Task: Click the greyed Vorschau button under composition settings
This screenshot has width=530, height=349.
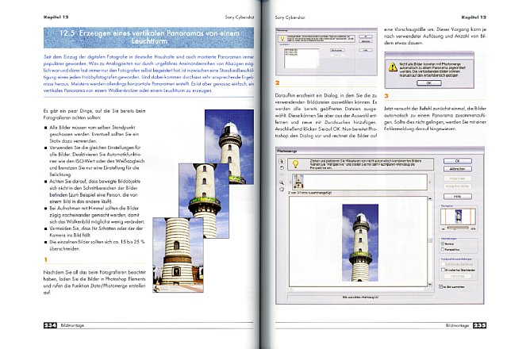Action: [x=458, y=276]
